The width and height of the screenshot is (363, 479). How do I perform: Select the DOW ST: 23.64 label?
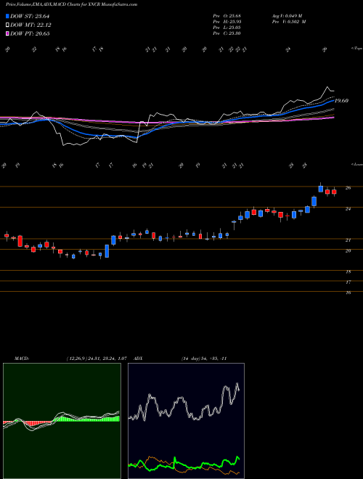[x=30, y=16]
